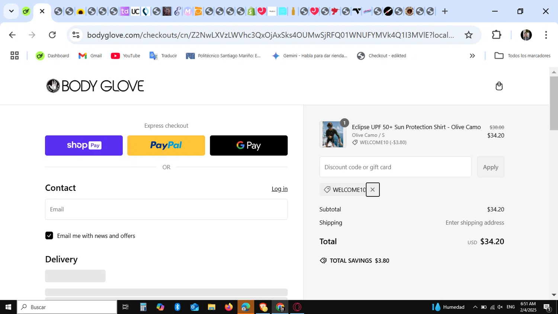Click the Buscar taskbar search box
558x314 pixels.
click(x=67, y=307)
